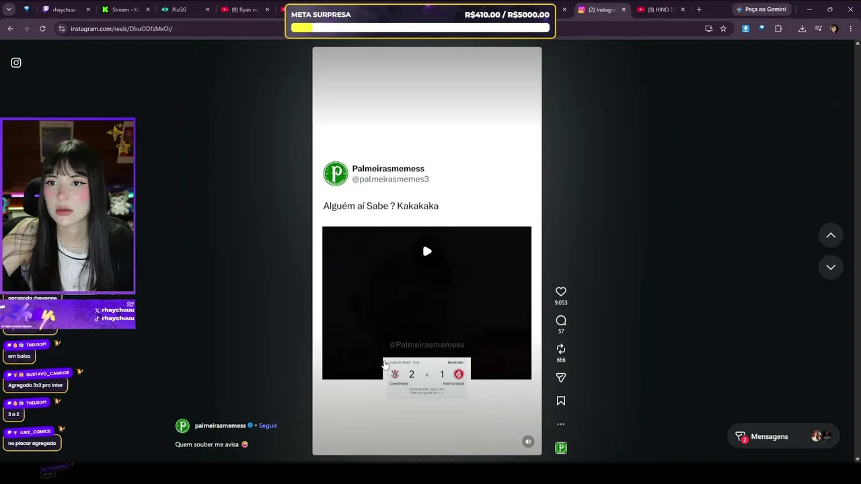This screenshot has width=861, height=484.
Task: Switch to the PixGG tab
Action: (x=179, y=9)
